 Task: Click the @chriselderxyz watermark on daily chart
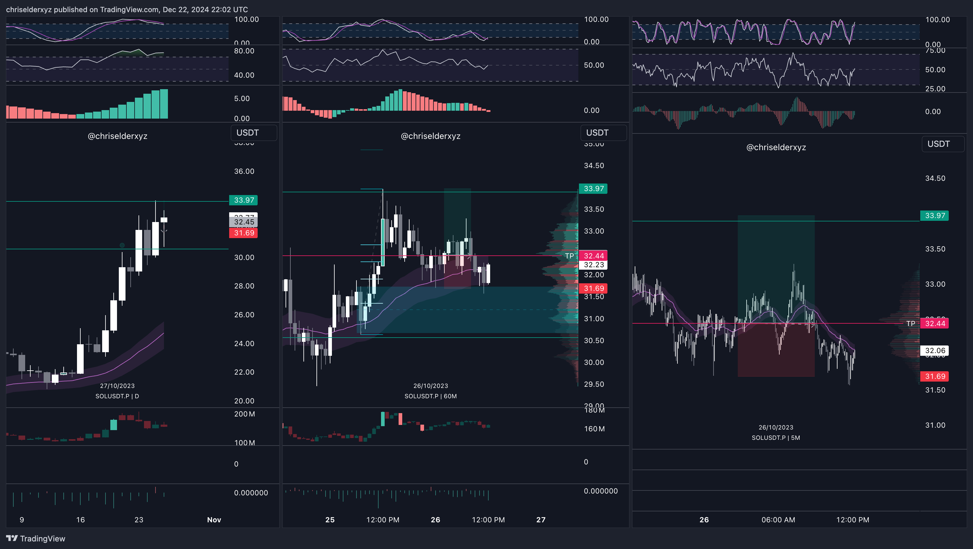[118, 136]
